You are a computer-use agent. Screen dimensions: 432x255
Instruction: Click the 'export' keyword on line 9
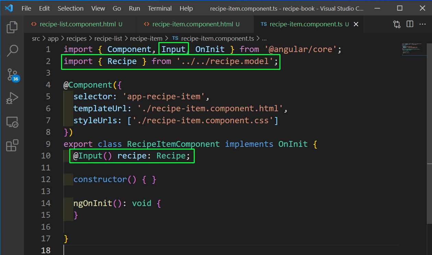78,144
